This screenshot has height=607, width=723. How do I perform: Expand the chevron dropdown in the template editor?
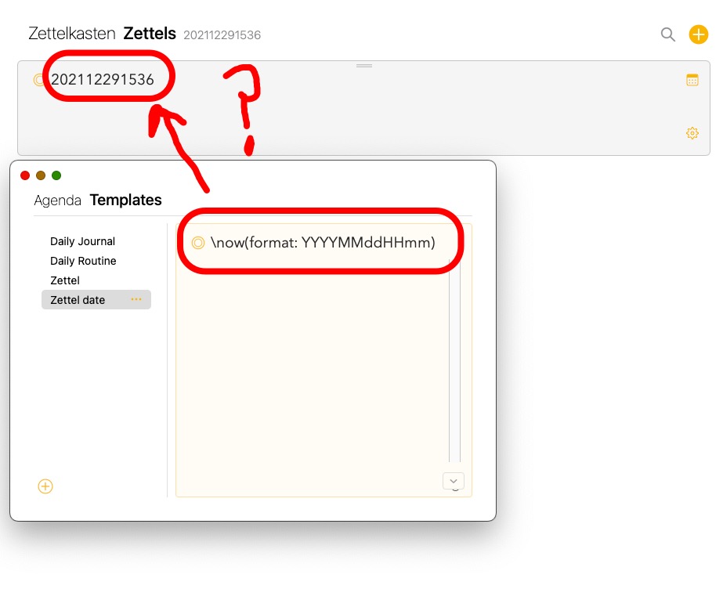click(x=454, y=481)
